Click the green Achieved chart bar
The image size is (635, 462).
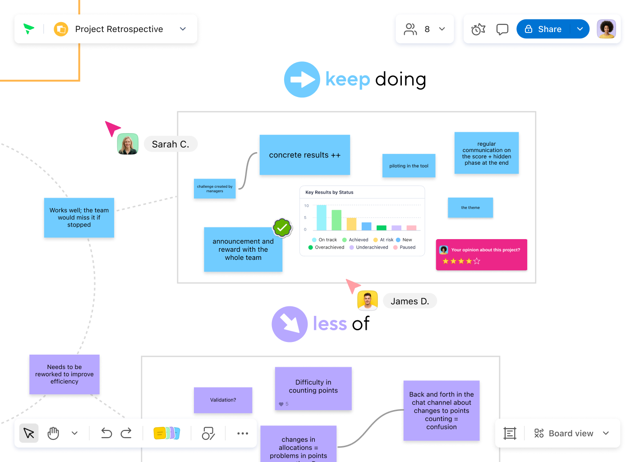(x=336, y=220)
